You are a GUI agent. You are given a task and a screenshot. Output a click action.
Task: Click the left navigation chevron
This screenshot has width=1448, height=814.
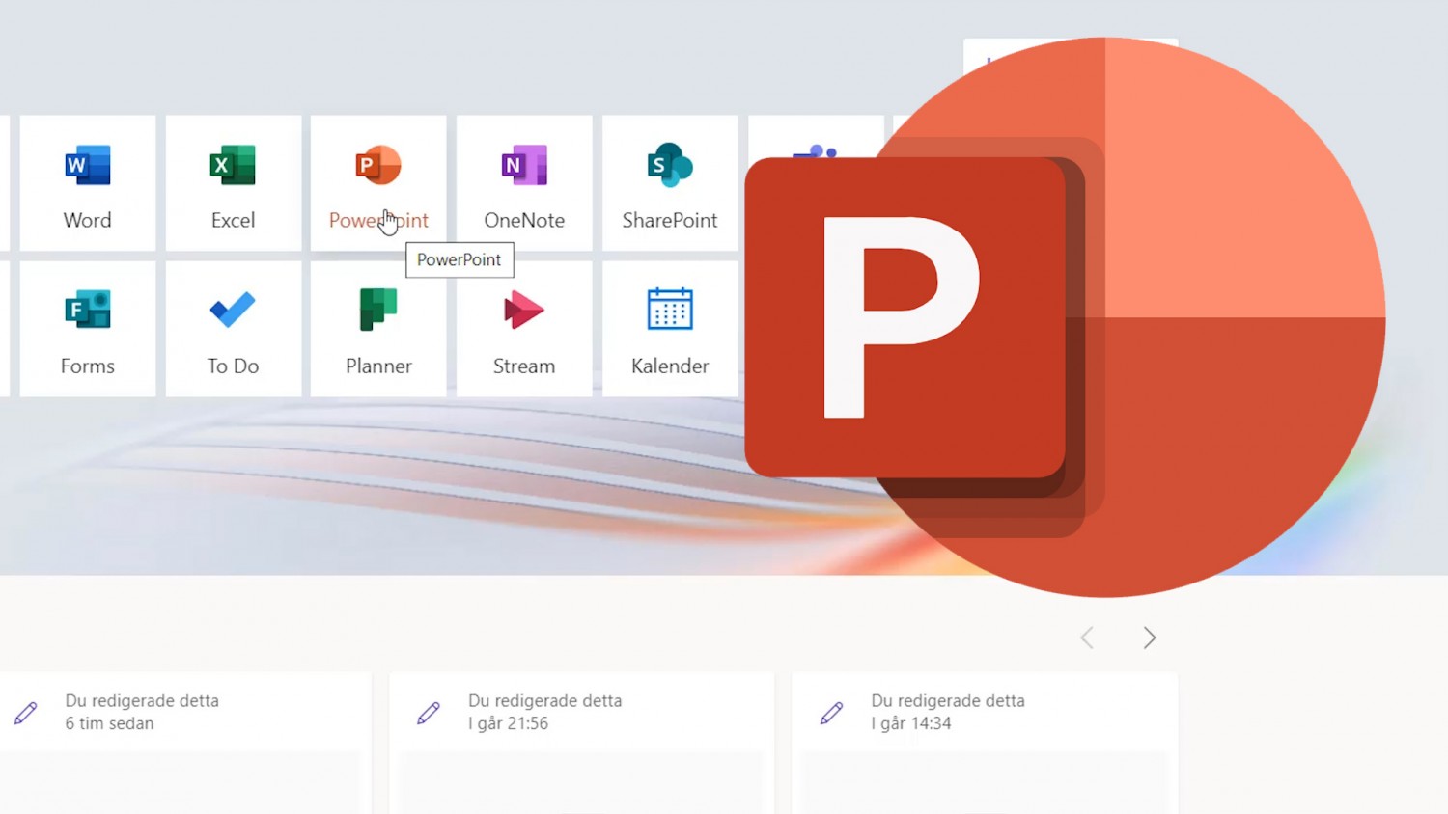pyautogui.click(x=1086, y=638)
